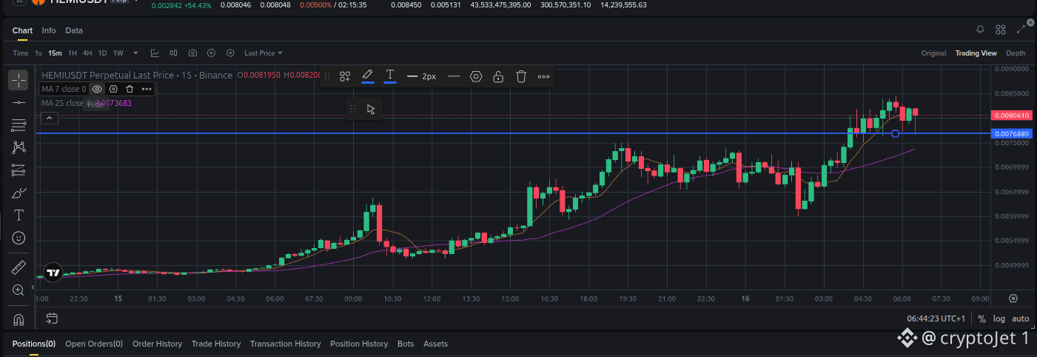Open more options in drawing toolbar
Viewport: 1037px width, 357px height.
point(543,76)
